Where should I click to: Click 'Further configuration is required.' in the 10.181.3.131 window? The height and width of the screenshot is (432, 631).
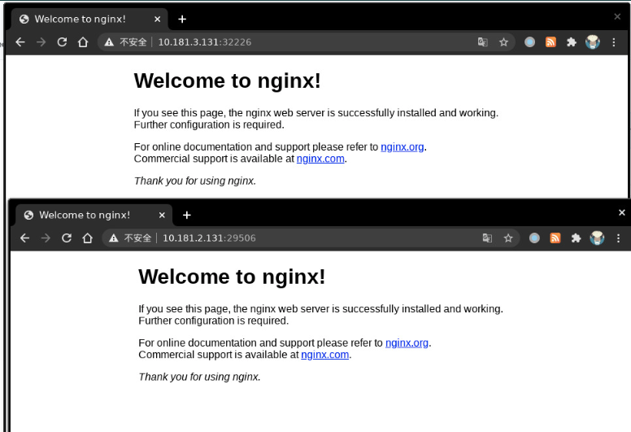point(209,124)
